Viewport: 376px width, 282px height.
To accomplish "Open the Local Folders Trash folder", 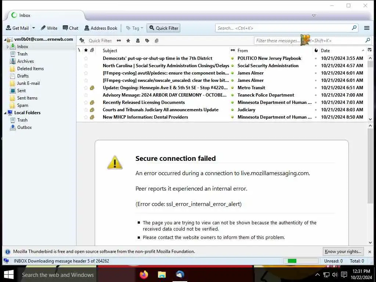I will tap(22, 120).
